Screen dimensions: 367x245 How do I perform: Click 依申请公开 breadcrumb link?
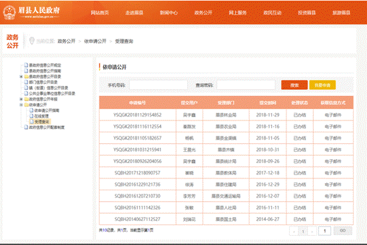[95, 41]
